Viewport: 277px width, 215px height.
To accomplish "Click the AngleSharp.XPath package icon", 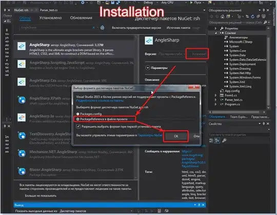I will (x=22, y=100).
